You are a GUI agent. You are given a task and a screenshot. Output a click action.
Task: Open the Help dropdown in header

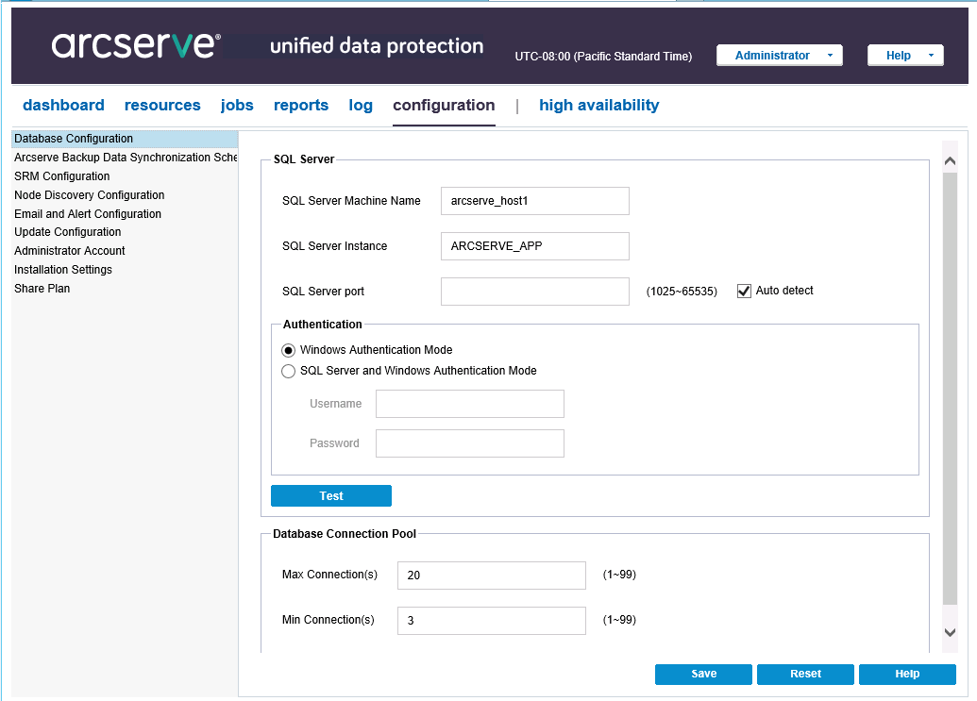[905, 56]
